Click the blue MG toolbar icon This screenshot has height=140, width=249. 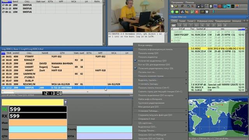click(215, 7)
